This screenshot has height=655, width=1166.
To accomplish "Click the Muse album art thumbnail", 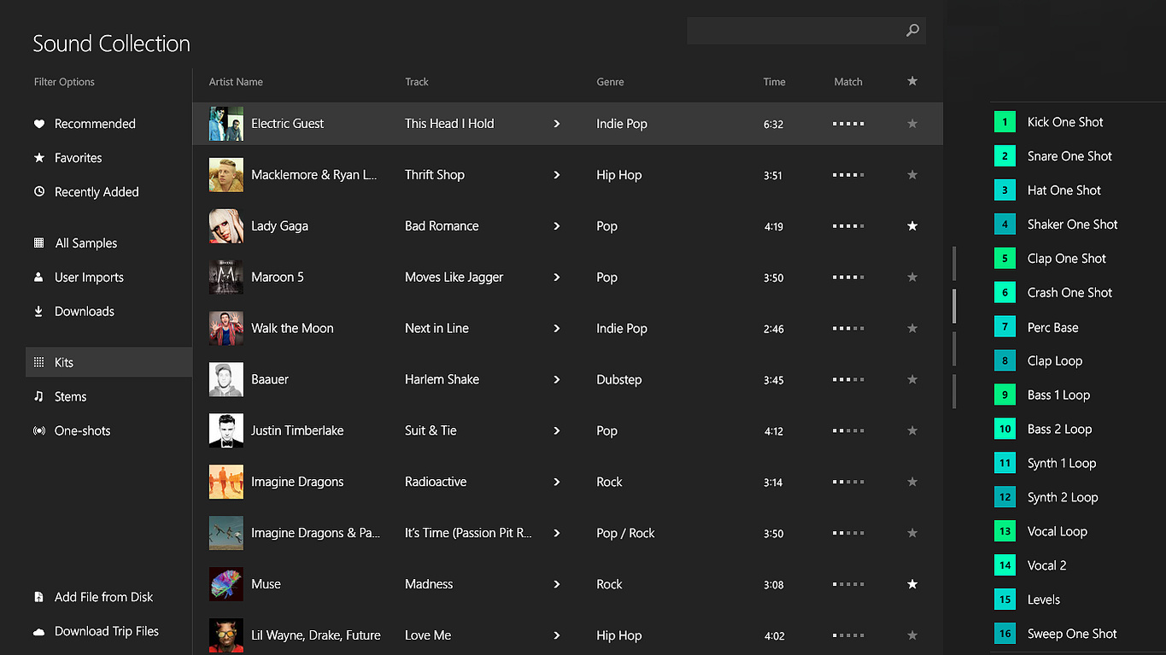I will (226, 584).
